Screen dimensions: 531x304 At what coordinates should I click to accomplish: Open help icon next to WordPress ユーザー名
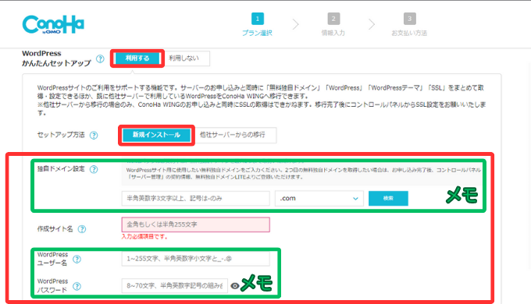coord(77,260)
